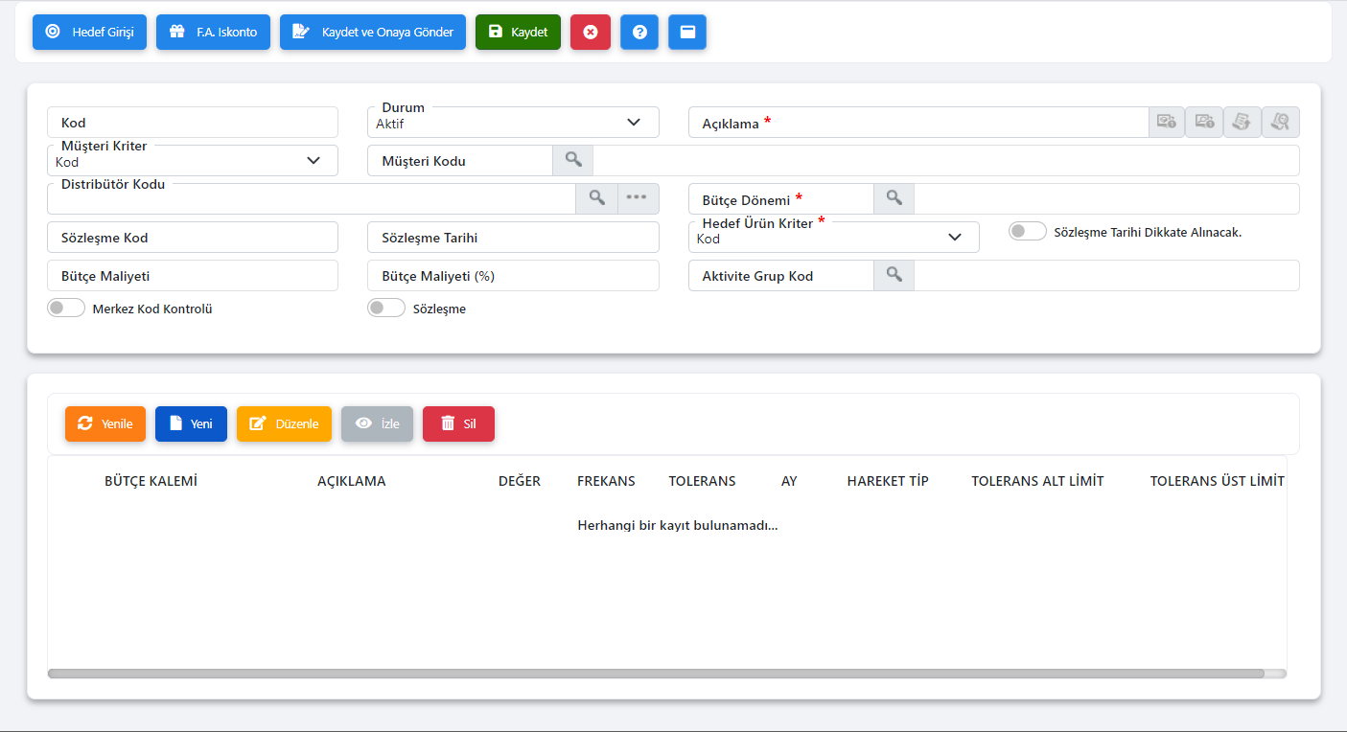Viewport: 1347px width, 732px height.
Task: Click the horizontal scrollbar under the table
Action: pos(656,674)
